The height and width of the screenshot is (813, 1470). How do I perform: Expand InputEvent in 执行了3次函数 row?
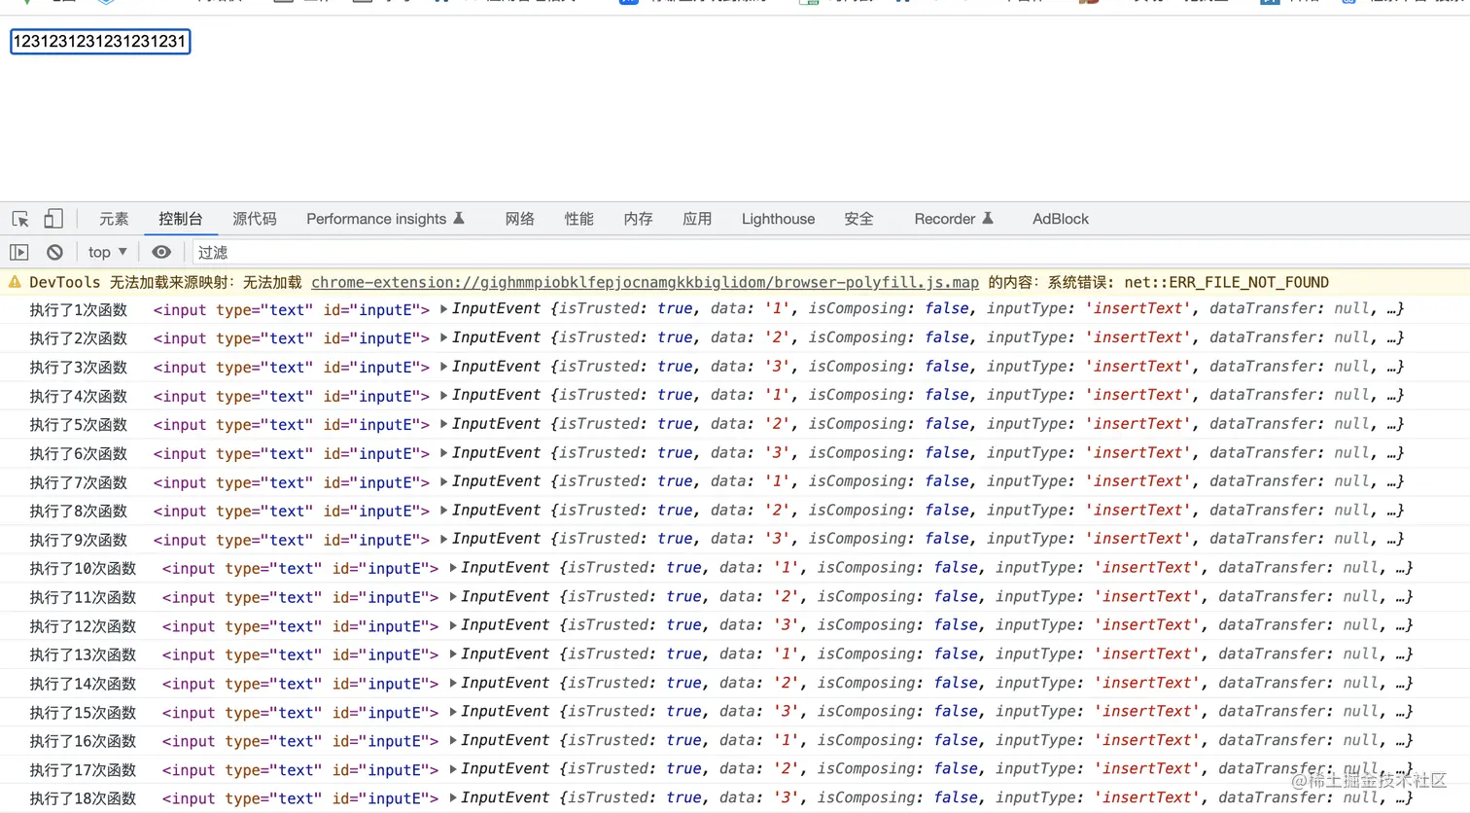444,367
